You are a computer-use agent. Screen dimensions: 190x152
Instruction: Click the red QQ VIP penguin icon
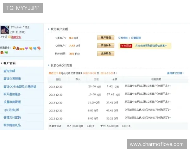pyautogui.click(x=18, y=48)
